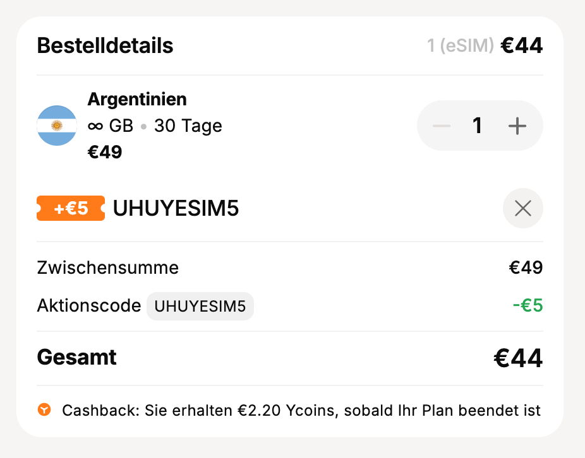This screenshot has width=585, height=458.
Task: Click the X icon next to UHUYESIM5
Action: pyautogui.click(x=522, y=208)
